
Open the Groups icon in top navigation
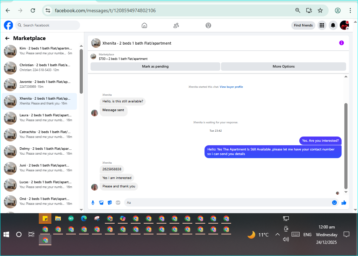pos(208,25)
